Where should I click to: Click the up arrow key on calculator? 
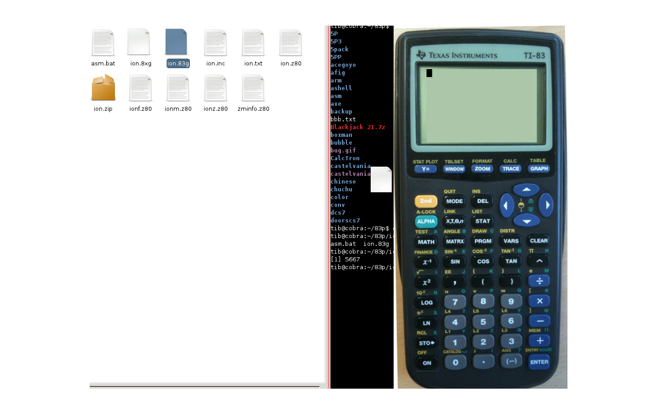pos(526,190)
